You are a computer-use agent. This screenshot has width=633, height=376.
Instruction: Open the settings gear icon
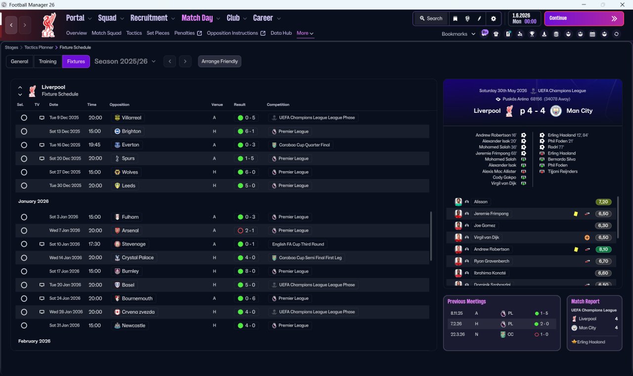tap(493, 18)
